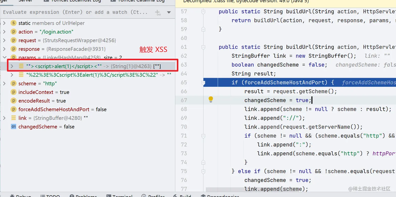Click the object icon beside link variable
Image resolution: width=396 pixels, height=197 pixels.
(13, 118)
